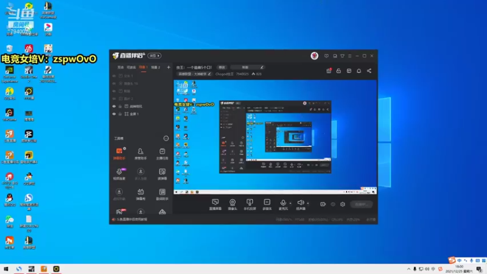Add a new scene with plus button
The height and width of the screenshot is (274, 487).
[169, 67]
